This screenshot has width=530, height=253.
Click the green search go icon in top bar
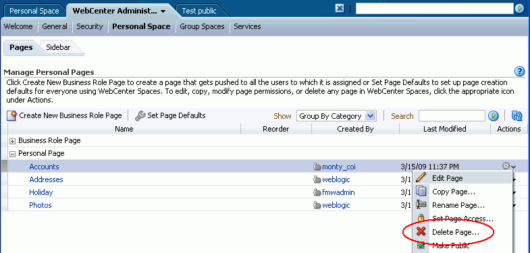[x=519, y=9]
